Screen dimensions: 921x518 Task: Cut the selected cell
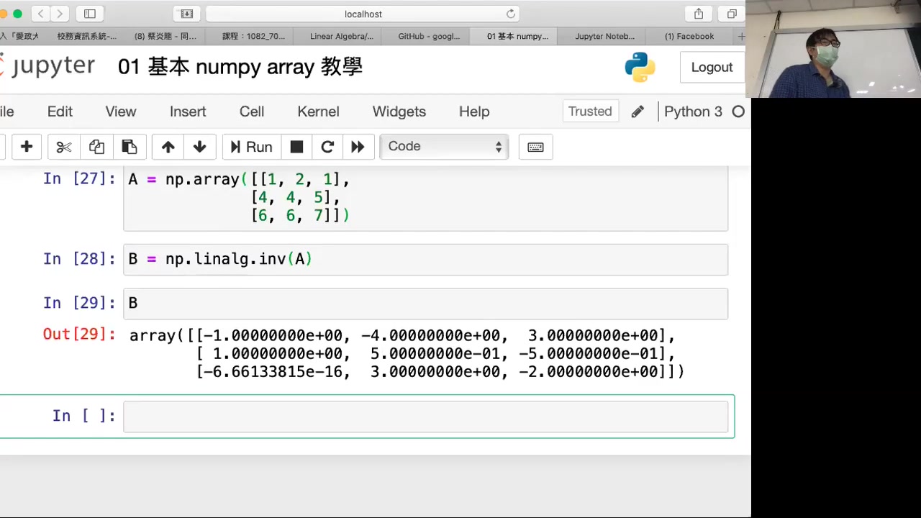(x=63, y=147)
